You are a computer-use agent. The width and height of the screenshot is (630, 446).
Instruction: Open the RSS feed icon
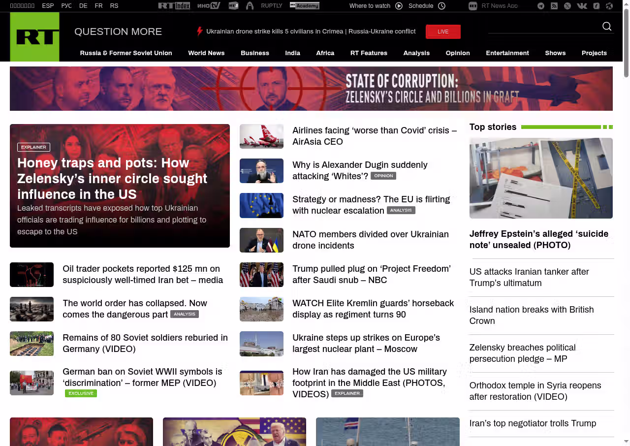click(554, 6)
